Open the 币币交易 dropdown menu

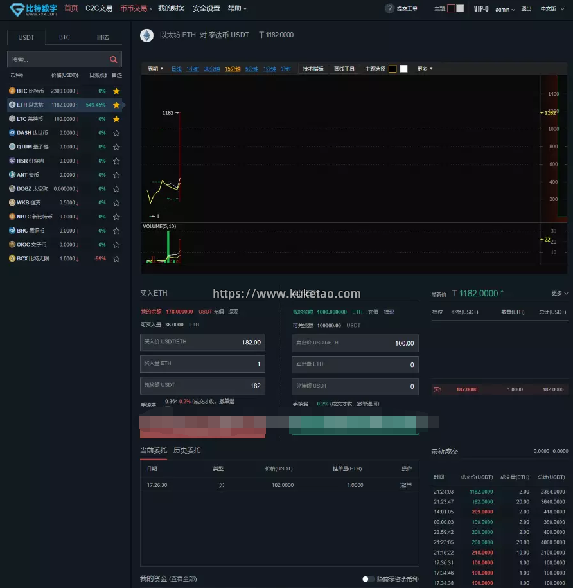(136, 8)
